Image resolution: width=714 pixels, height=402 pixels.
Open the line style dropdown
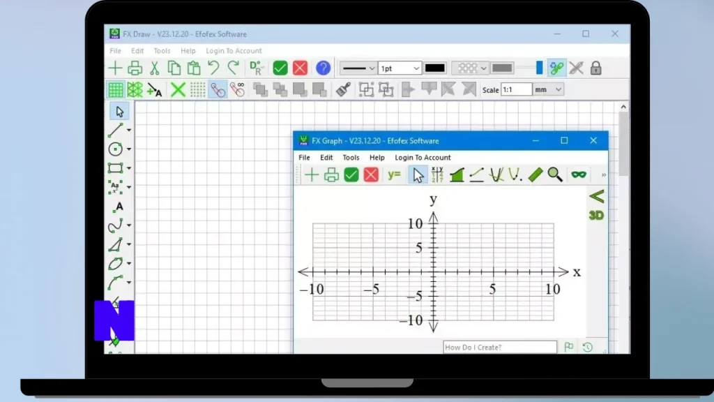pos(358,68)
